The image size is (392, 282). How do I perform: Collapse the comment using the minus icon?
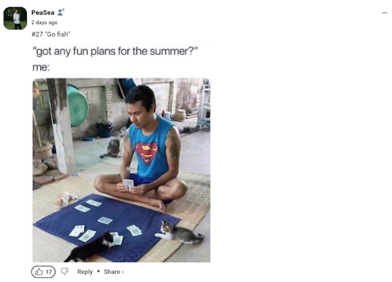384,13
